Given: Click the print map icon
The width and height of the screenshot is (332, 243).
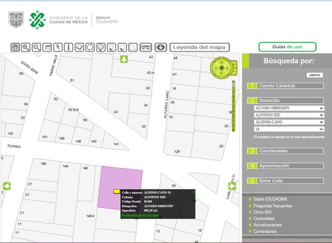Looking at the screenshot, I should click(x=146, y=47).
